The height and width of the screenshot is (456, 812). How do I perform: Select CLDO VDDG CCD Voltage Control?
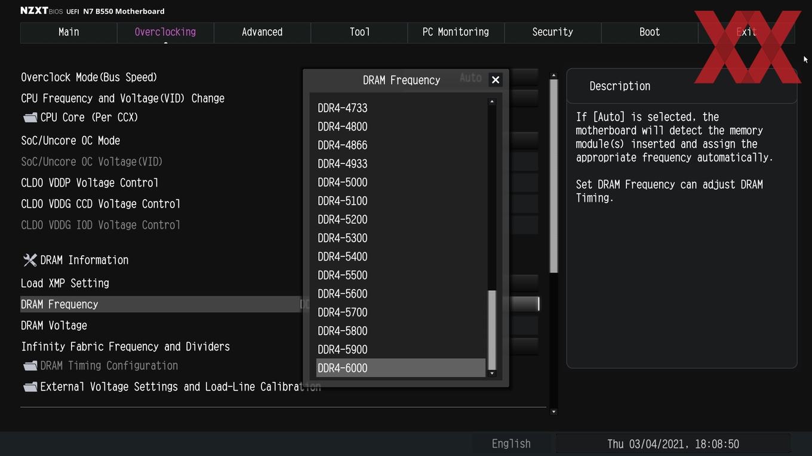click(100, 204)
